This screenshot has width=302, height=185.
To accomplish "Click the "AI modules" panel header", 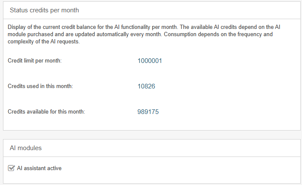I will tap(26, 148).
